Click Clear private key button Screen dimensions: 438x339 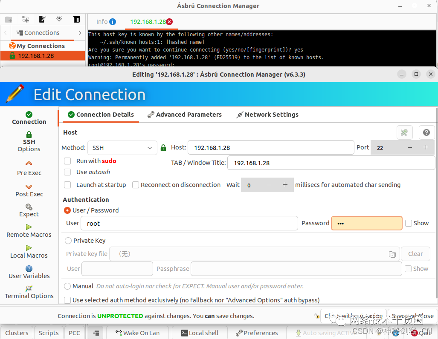[415, 254]
